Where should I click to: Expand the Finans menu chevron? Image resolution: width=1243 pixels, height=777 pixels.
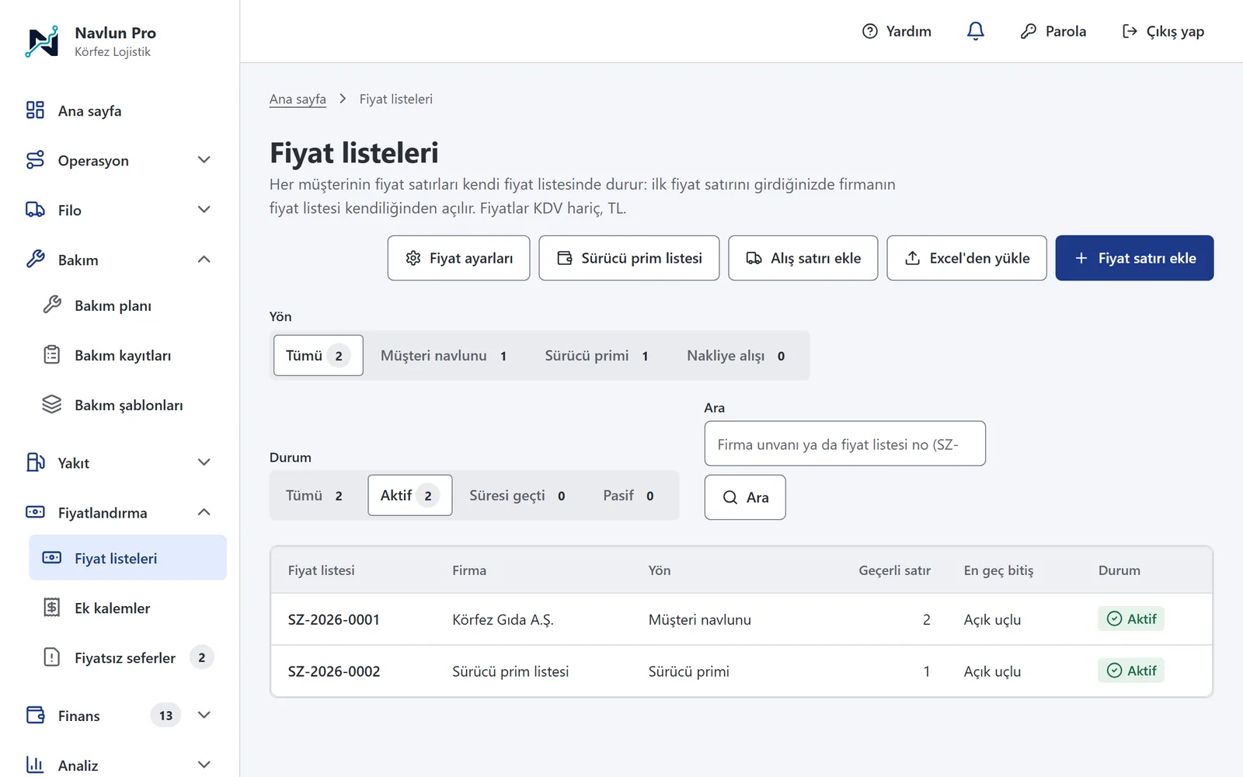[204, 715]
